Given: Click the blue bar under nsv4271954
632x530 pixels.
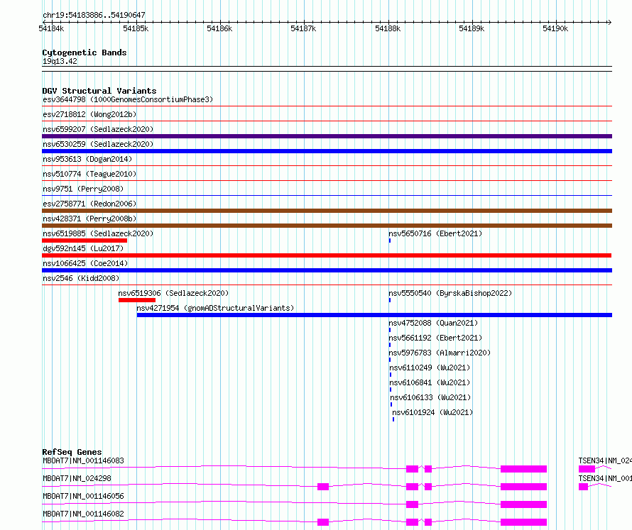Looking at the screenshot, I should pyautogui.click(x=374, y=315).
